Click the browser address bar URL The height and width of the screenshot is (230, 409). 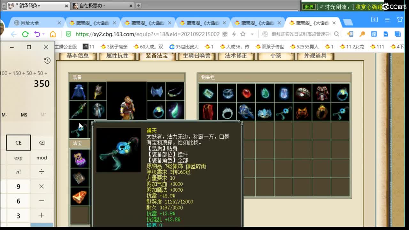pos(148,34)
